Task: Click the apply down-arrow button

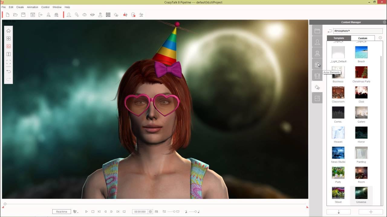Action: (x=339, y=212)
